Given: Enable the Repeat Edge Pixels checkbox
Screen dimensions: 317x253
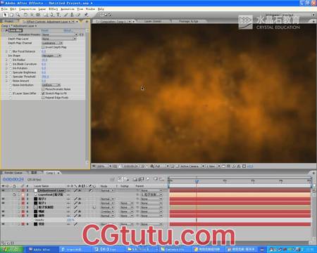Looking at the screenshot, I should click(43, 98).
